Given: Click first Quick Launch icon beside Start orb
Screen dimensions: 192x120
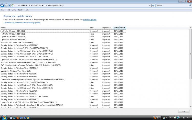Looking at the screenshot, I should pos(11,118).
